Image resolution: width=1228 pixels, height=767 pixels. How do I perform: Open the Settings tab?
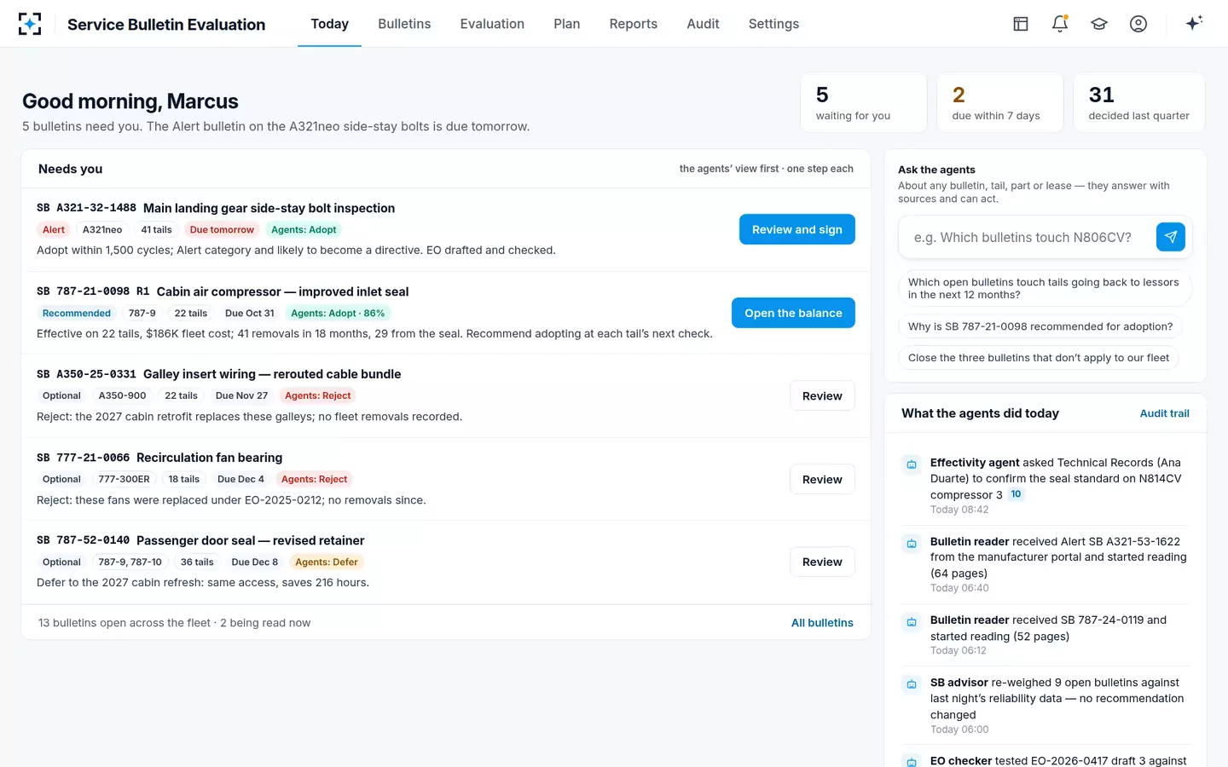pyautogui.click(x=773, y=24)
